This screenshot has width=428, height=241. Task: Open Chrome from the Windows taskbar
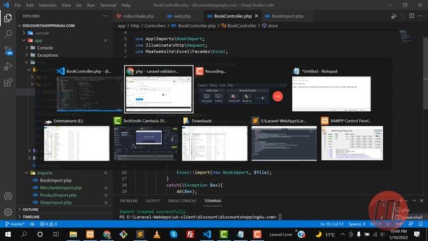[x=107, y=234]
